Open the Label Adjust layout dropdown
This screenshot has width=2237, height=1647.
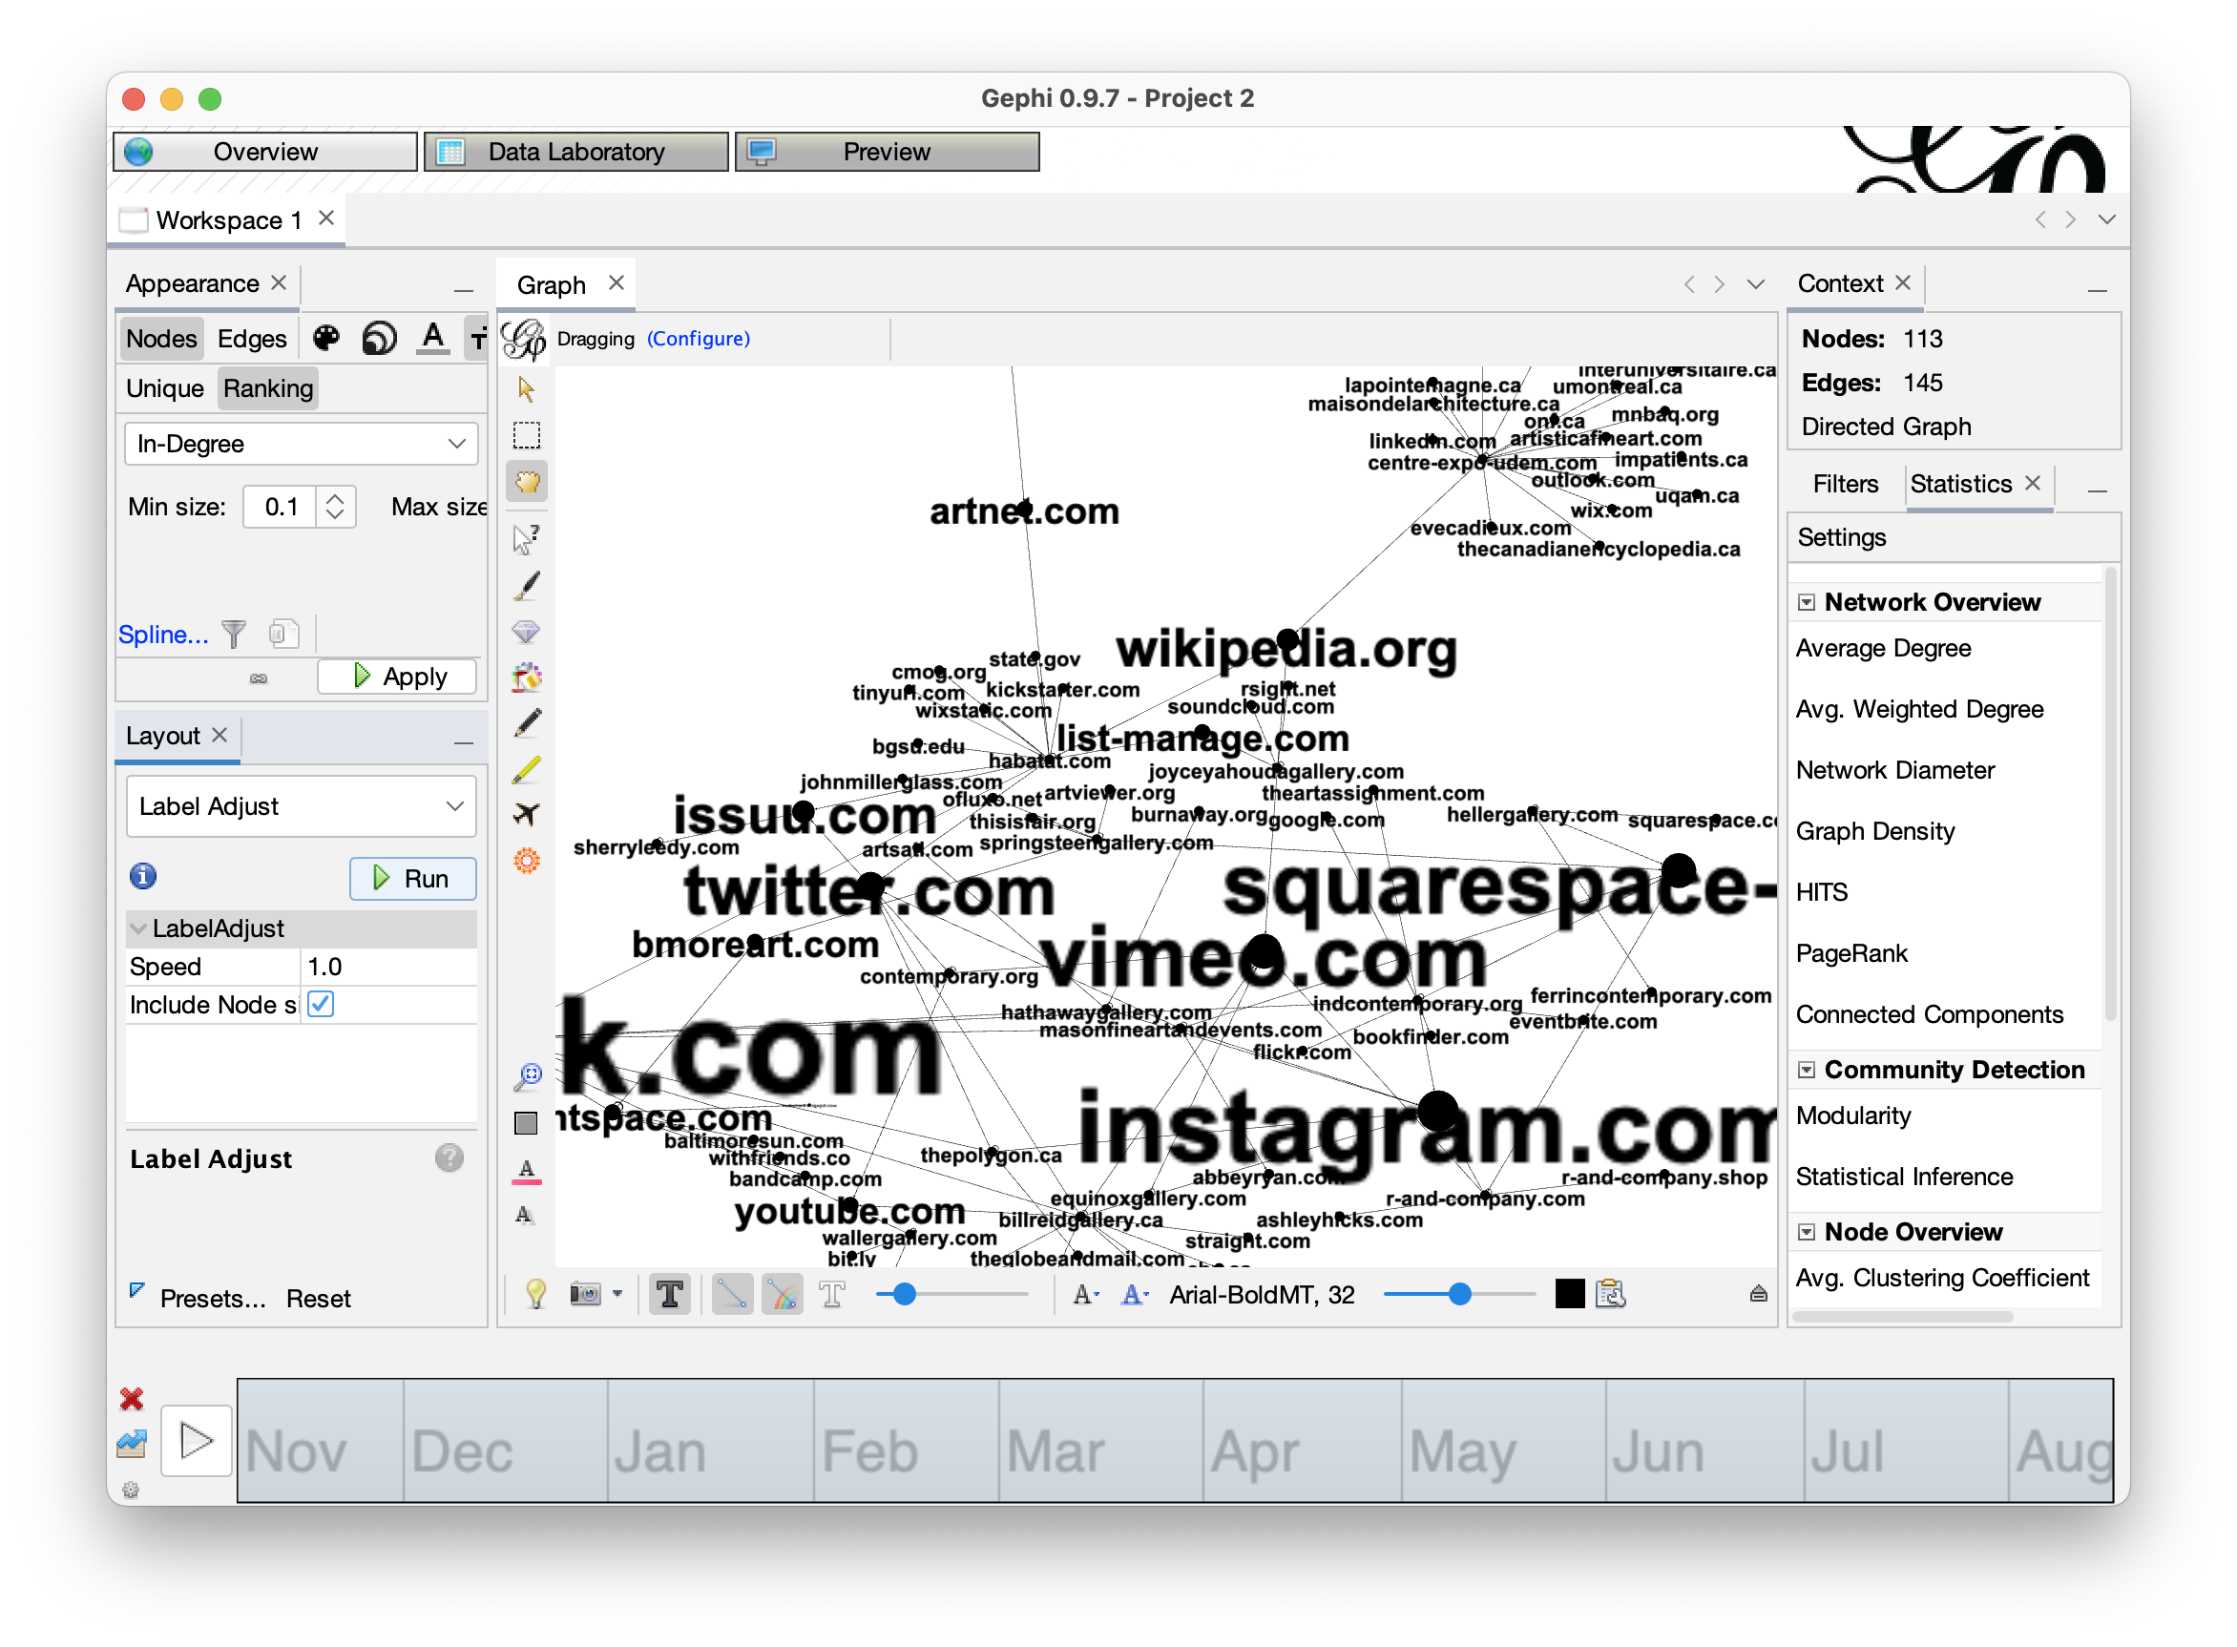coord(301,805)
